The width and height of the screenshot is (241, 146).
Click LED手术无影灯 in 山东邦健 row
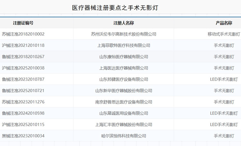pyautogui.click(x=224, y=79)
